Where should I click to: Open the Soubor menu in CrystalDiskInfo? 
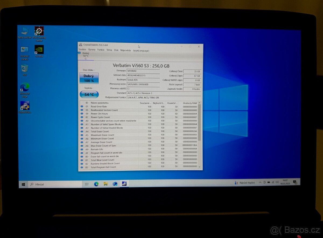82,50
